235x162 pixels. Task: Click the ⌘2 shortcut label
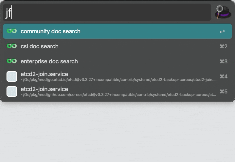click(223, 47)
